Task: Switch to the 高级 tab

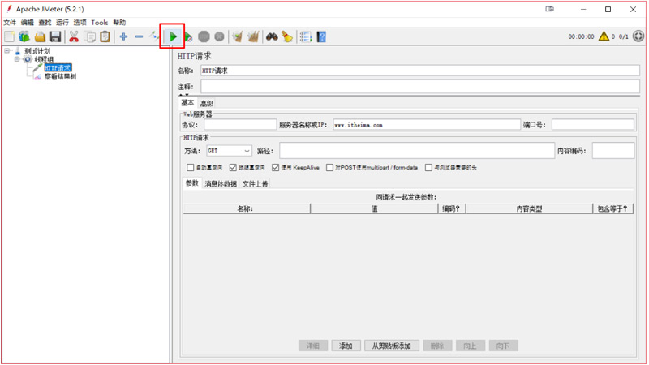Action: [x=207, y=104]
